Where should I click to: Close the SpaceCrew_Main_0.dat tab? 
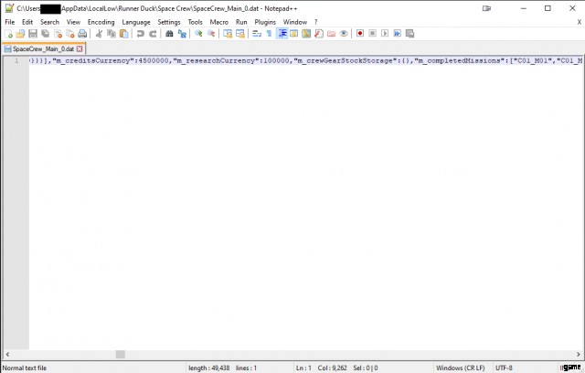click(80, 48)
